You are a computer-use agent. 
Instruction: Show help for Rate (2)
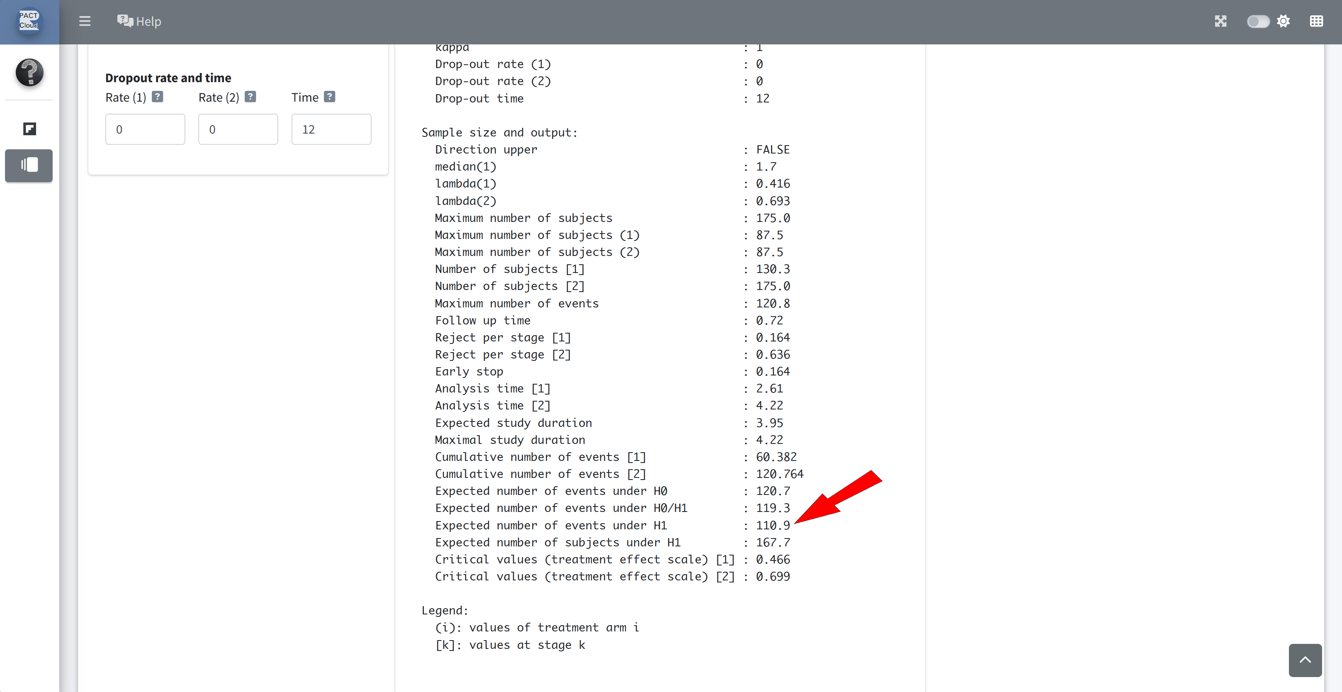250,97
